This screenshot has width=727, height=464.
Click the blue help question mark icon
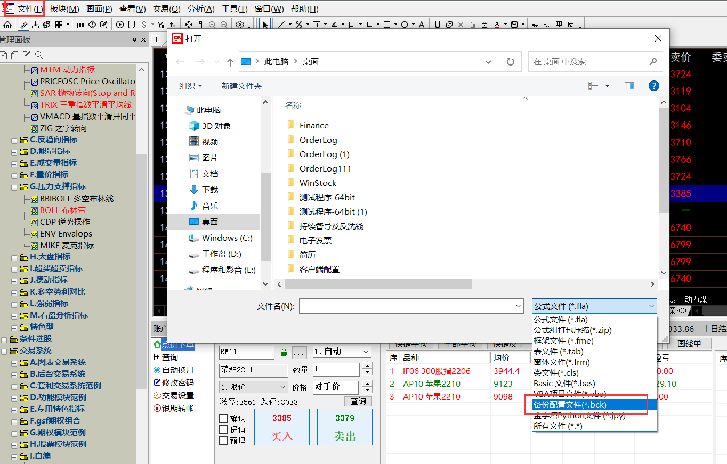(654, 86)
